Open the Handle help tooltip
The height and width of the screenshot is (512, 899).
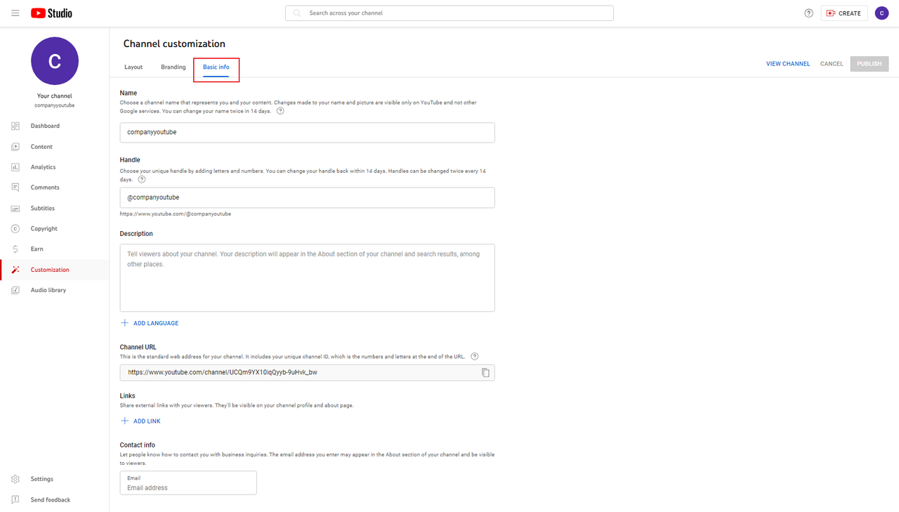(142, 179)
